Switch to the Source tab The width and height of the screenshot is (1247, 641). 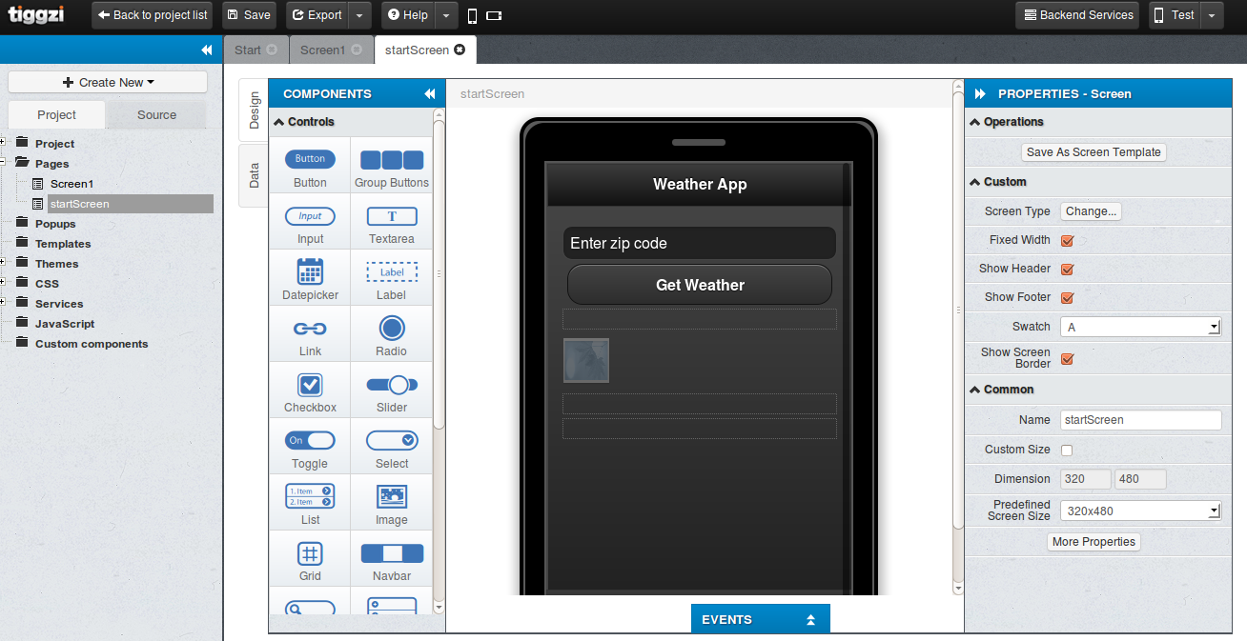[x=156, y=114]
